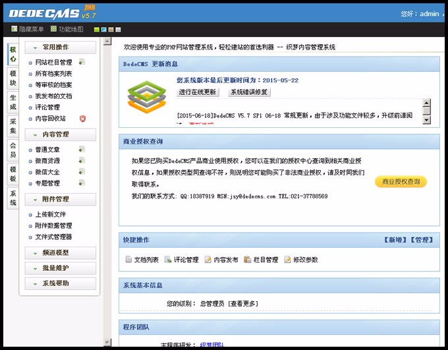Expand the 批量维护 menu section

tap(61, 268)
